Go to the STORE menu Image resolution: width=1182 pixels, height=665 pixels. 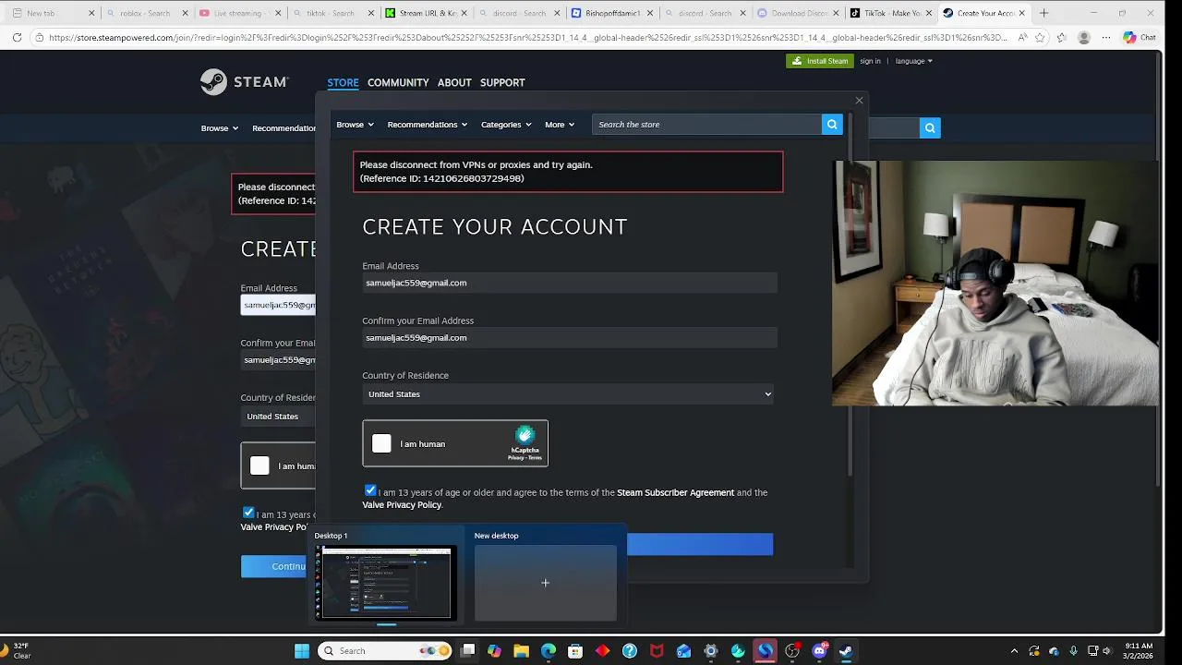pyautogui.click(x=343, y=83)
